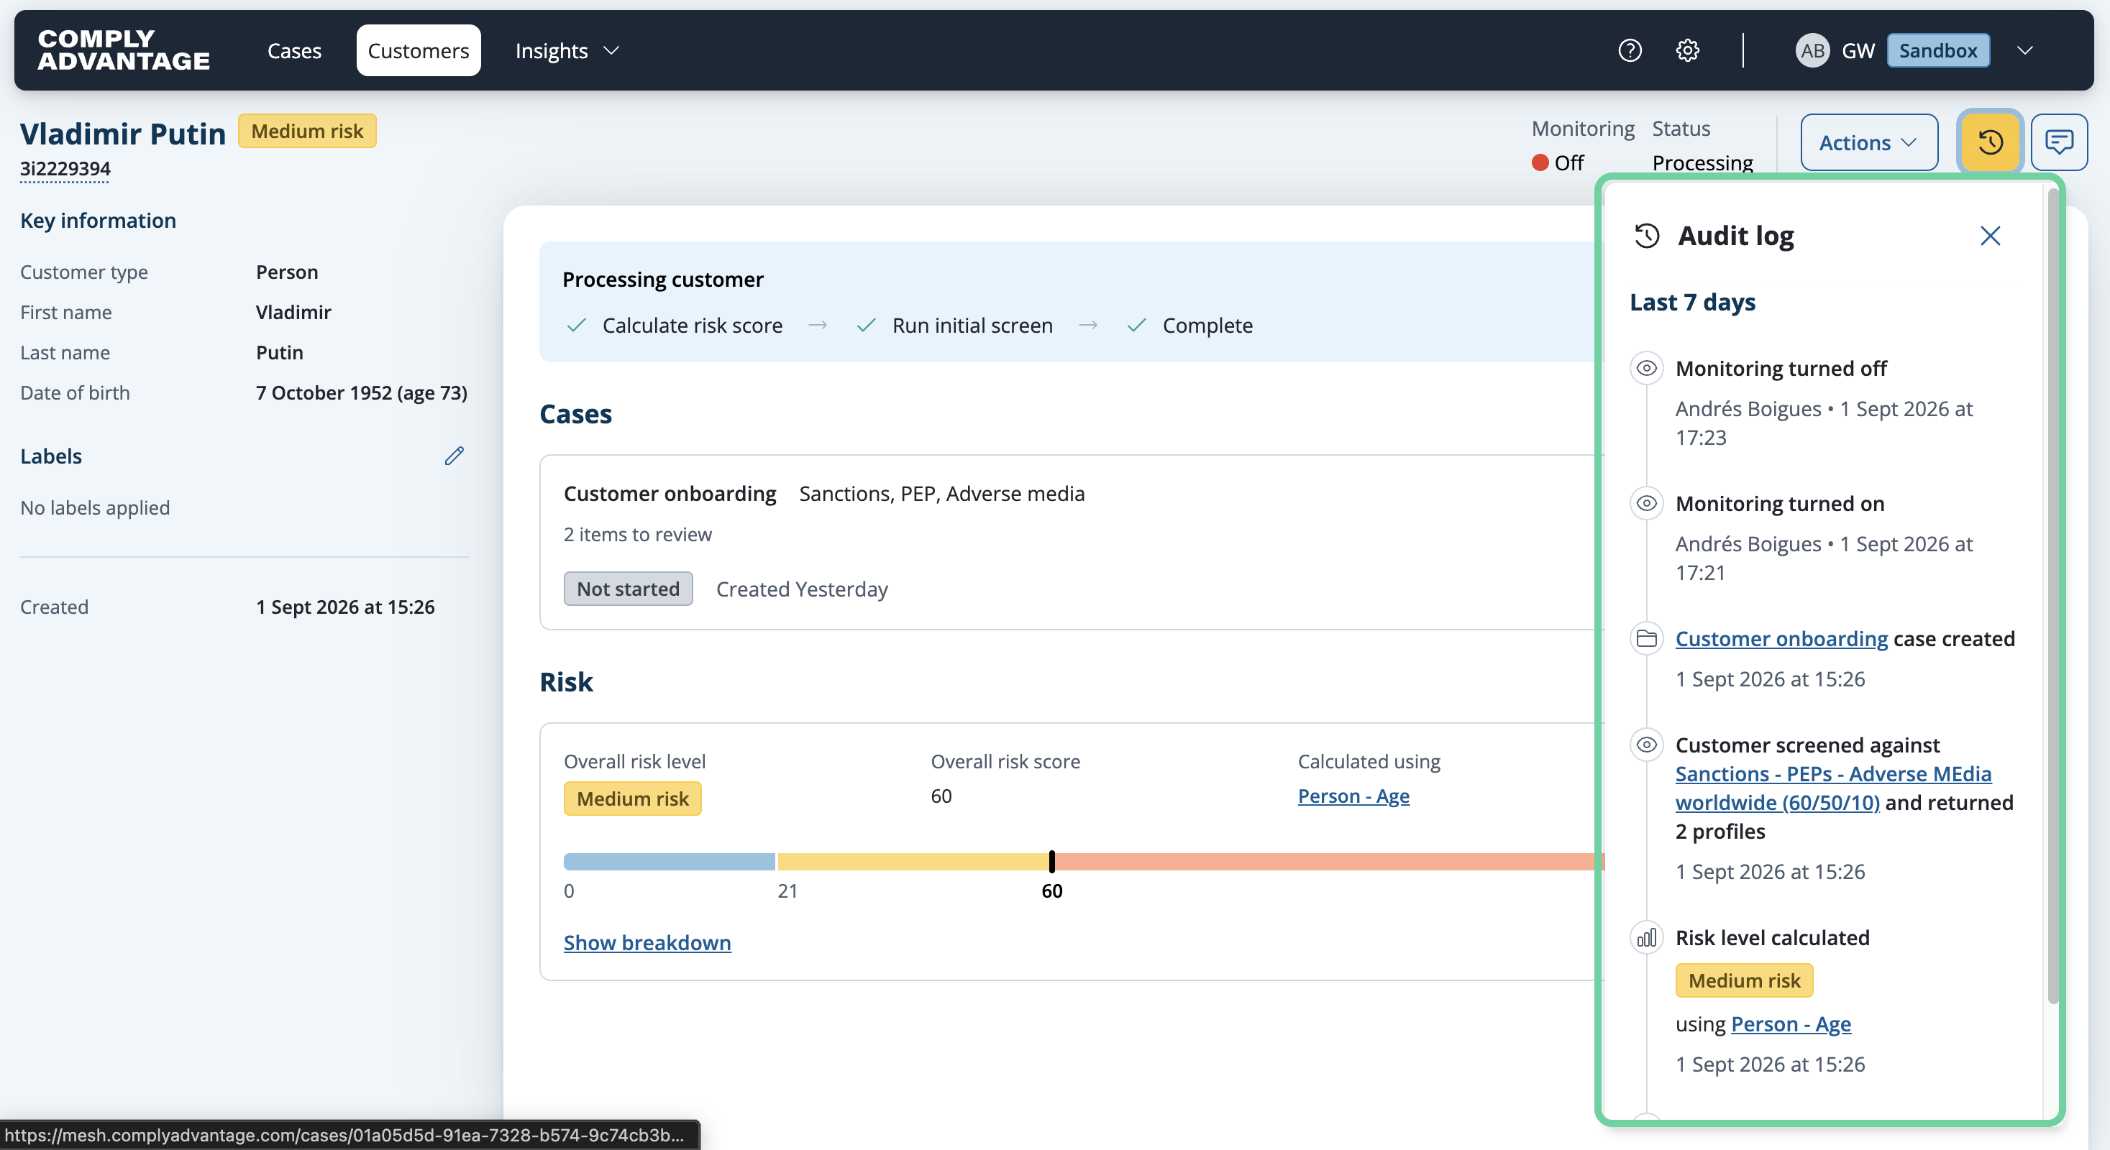Click the Created Yesterday text
The width and height of the screenshot is (2110, 1150).
(x=802, y=589)
